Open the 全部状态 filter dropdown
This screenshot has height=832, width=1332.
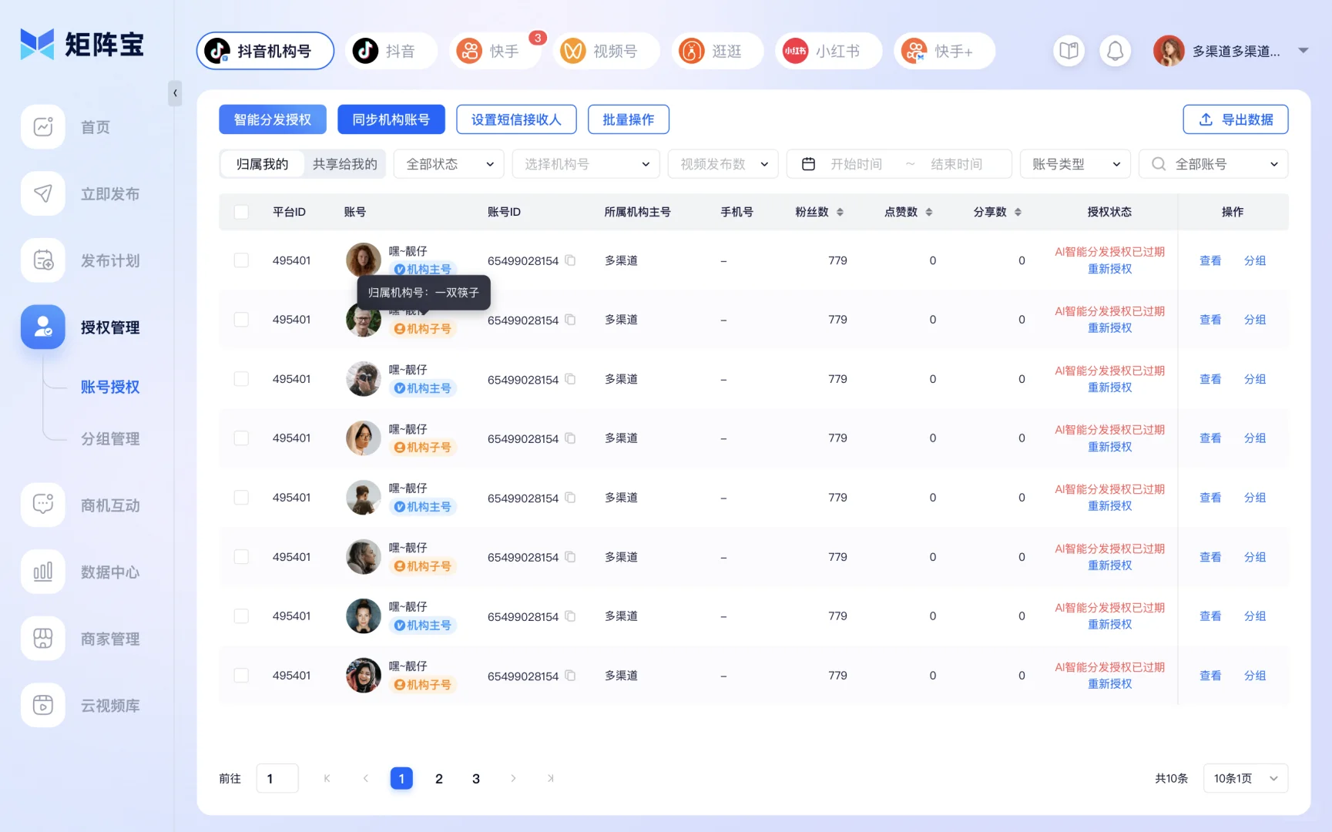(448, 163)
